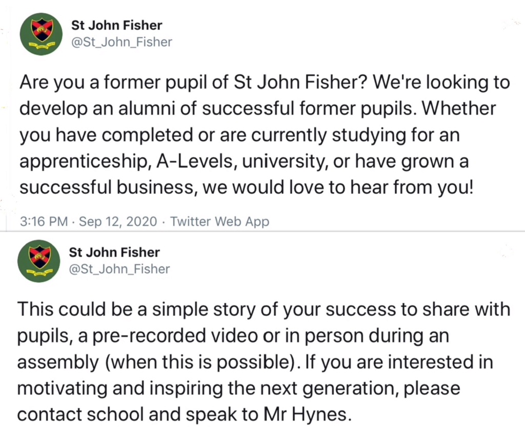Open the second tweet's school crest avatar
525x444 pixels.
point(39,261)
